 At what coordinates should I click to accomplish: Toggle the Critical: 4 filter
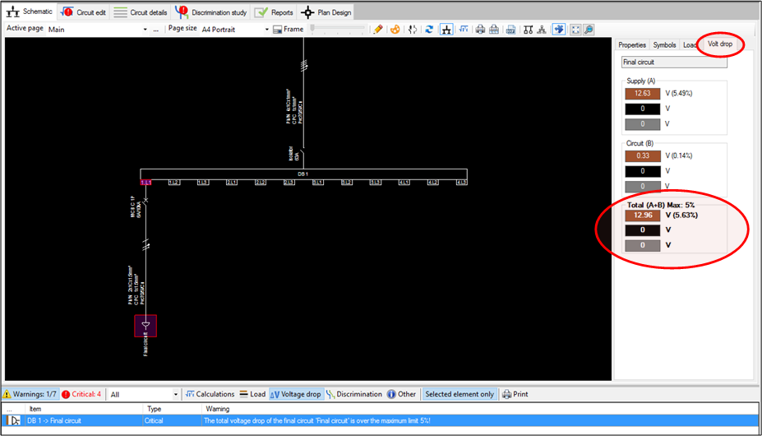click(81, 394)
